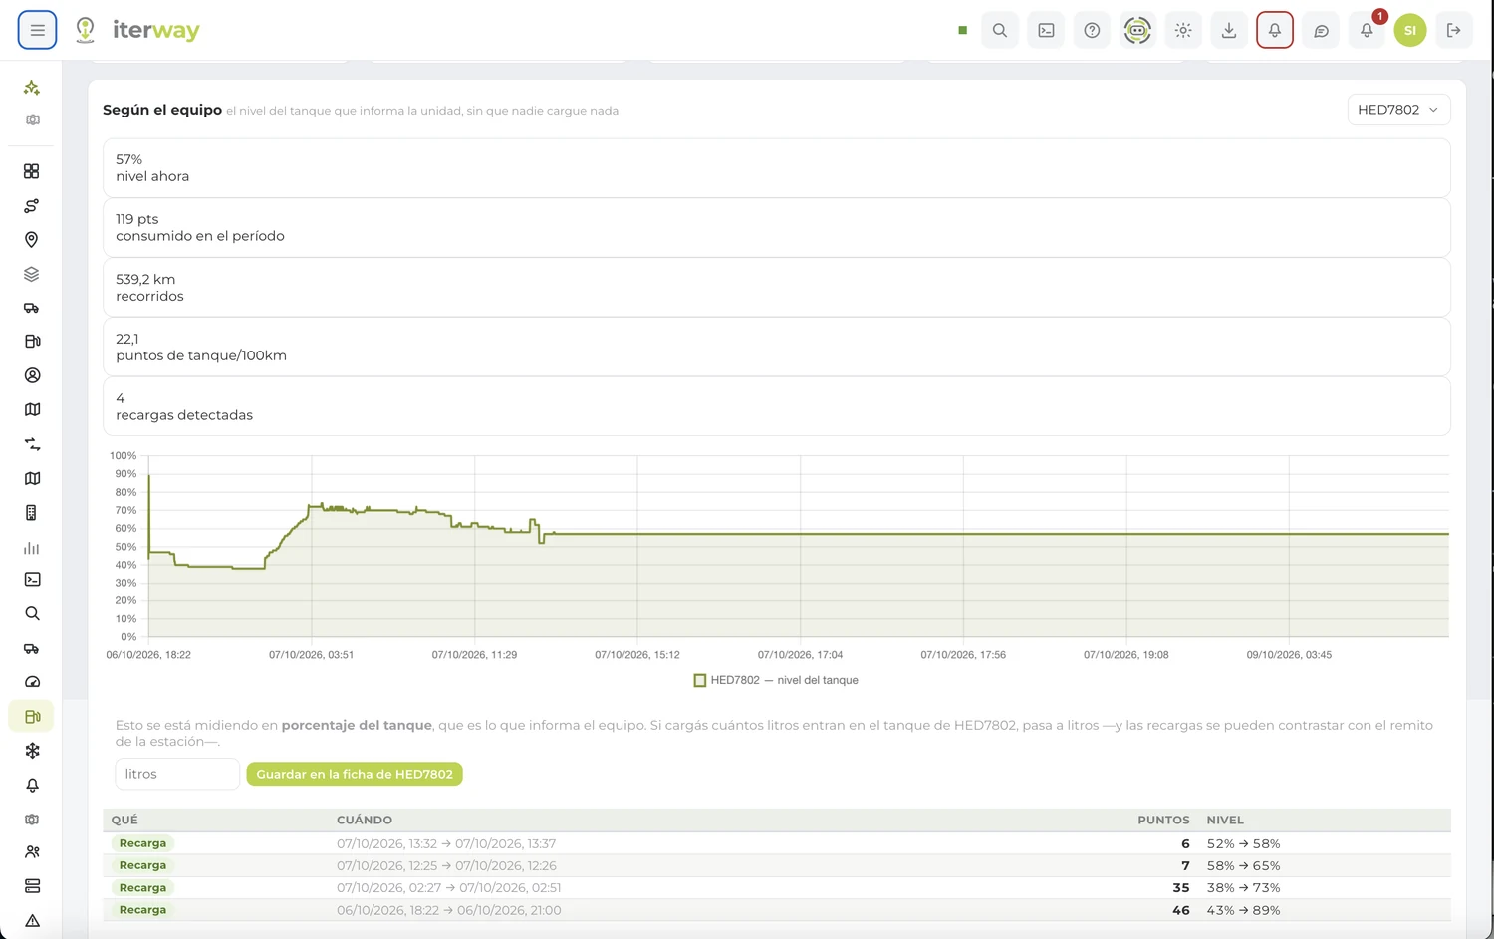
Task: Expand the HED7802 unit dropdown
Action: coord(1398,110)
